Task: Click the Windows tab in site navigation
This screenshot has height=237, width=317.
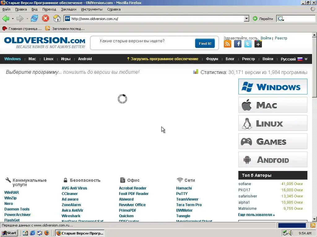Action: [x=12, y=59]
